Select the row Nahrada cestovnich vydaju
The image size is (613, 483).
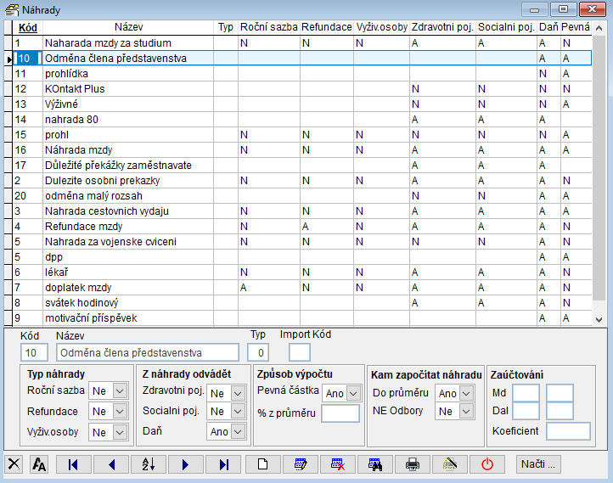302,211
